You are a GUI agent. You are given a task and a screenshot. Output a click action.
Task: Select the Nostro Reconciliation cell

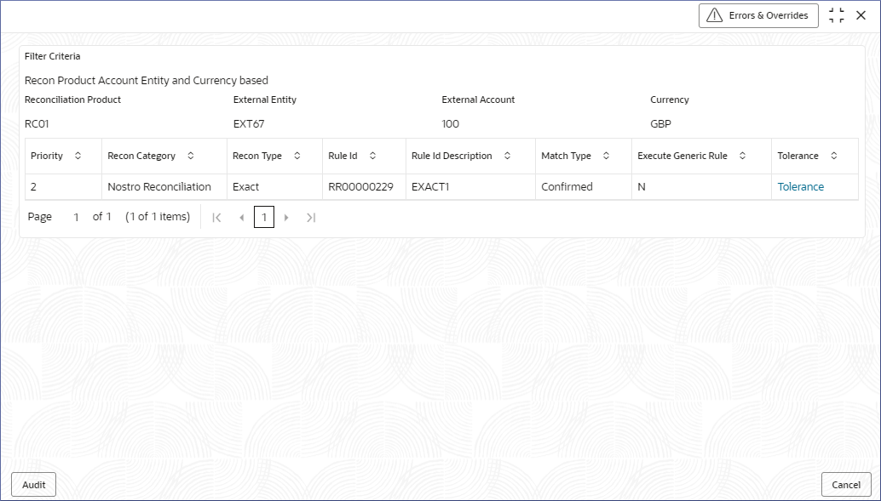click(164, 187)
